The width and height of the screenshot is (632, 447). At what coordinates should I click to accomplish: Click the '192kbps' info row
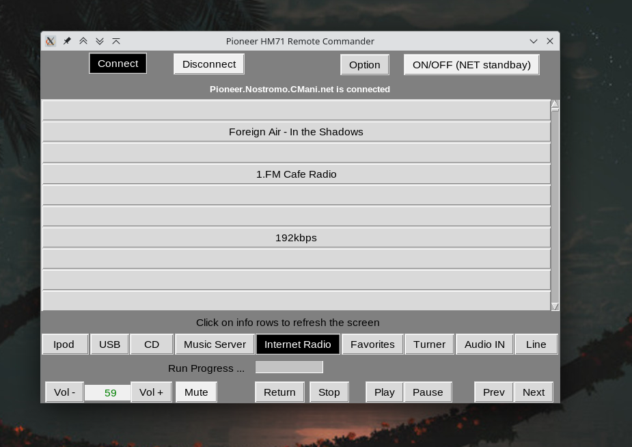[297, 238]
